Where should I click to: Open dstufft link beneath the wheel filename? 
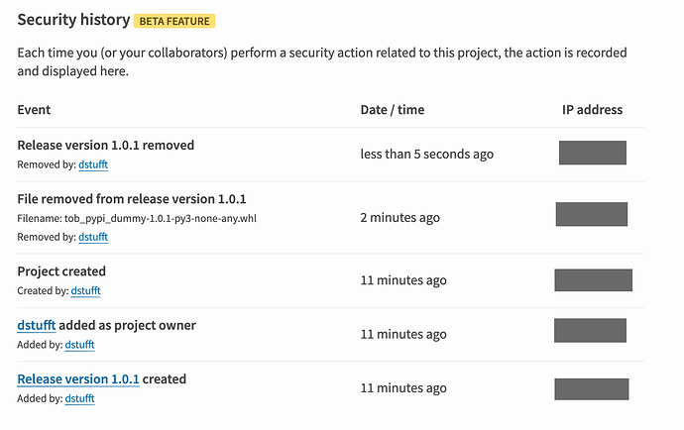pyautogui.click(x=93, y=238)
